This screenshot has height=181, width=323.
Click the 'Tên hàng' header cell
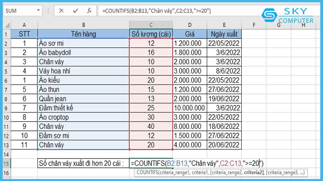(84, 34)
